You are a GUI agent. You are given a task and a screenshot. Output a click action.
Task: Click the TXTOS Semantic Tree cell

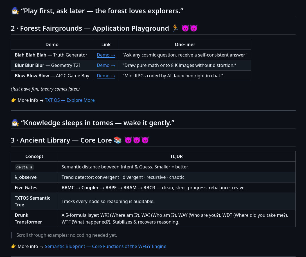(34, 201)
